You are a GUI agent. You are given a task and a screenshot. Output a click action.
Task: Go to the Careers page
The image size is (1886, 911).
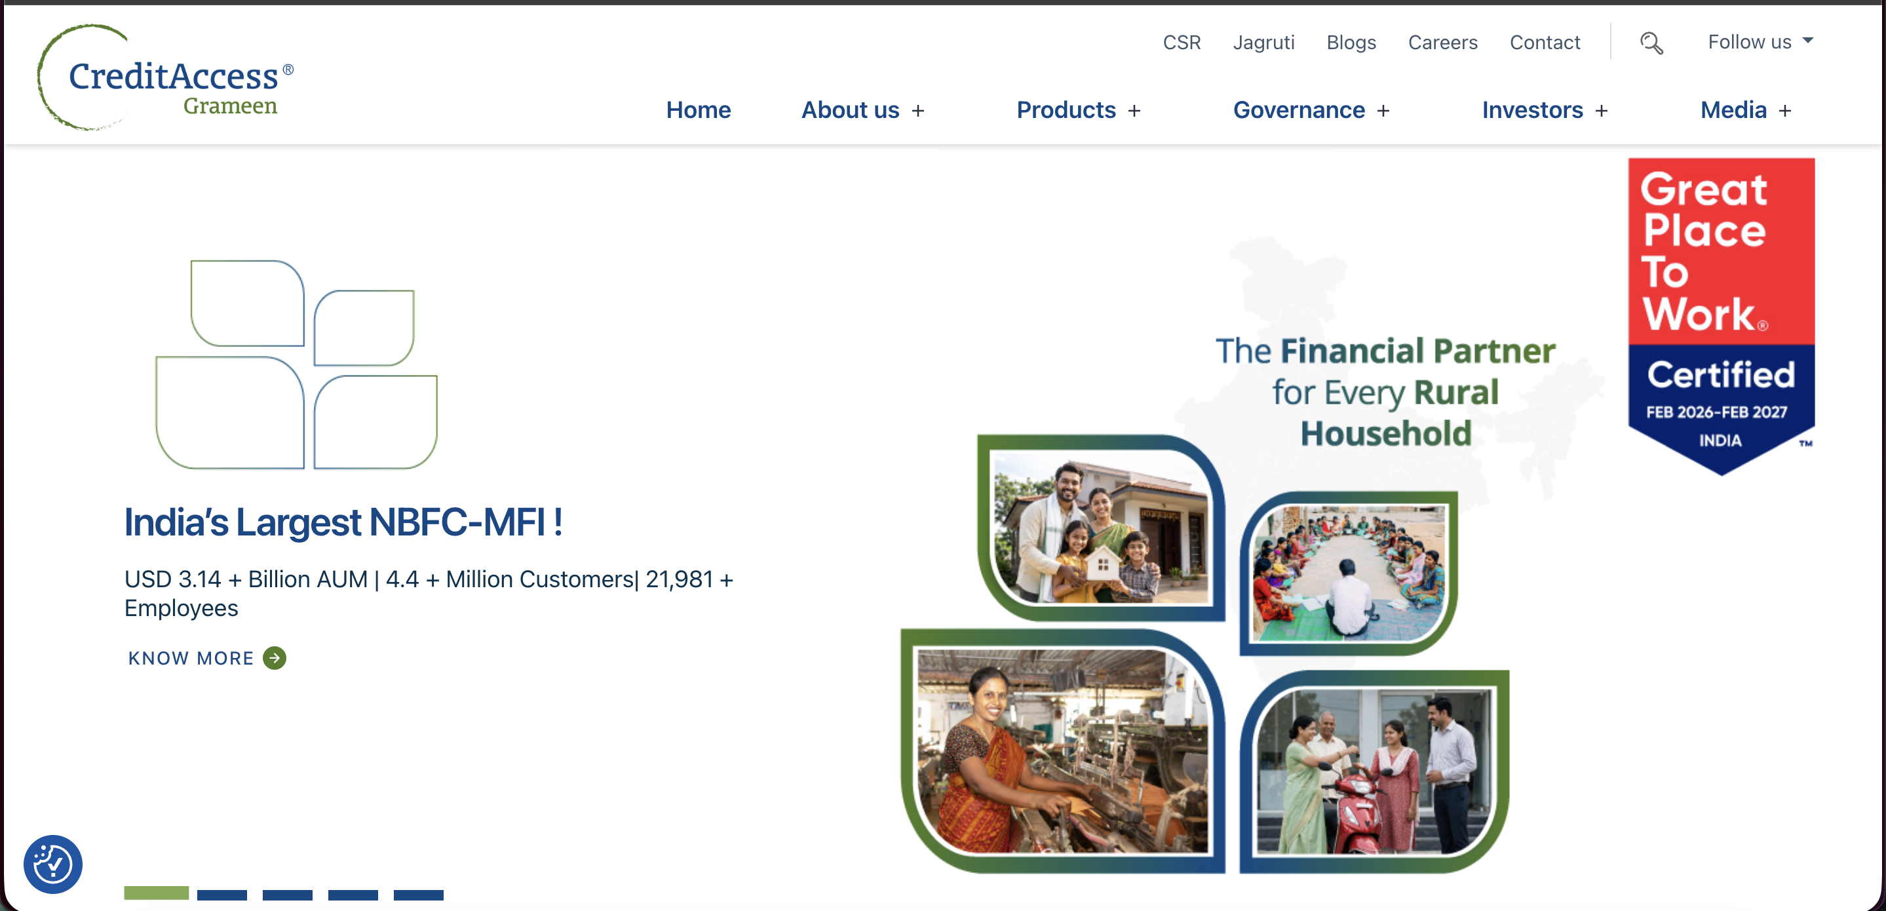(1442, 43)
